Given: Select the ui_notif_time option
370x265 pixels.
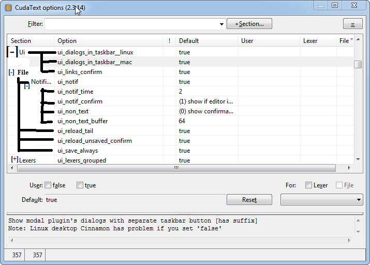Looking at the screenshot, I should 75,92.
